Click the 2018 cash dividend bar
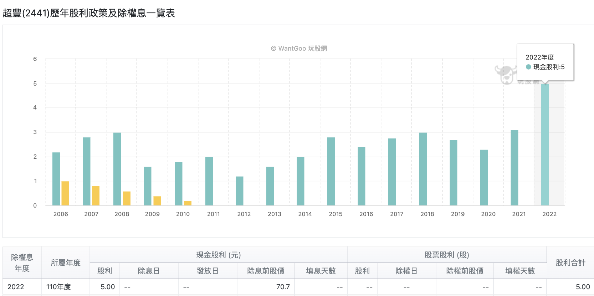This screenshot has width=594, height=296. 423,169
